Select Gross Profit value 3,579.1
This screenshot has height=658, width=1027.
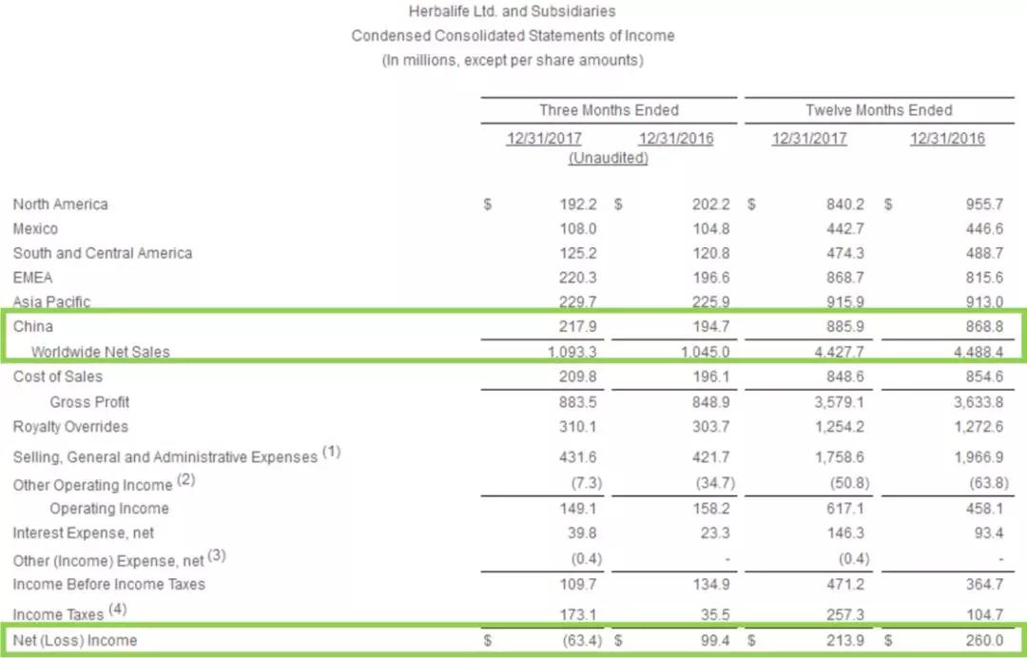pyautogui.click(x=839, y=402)
